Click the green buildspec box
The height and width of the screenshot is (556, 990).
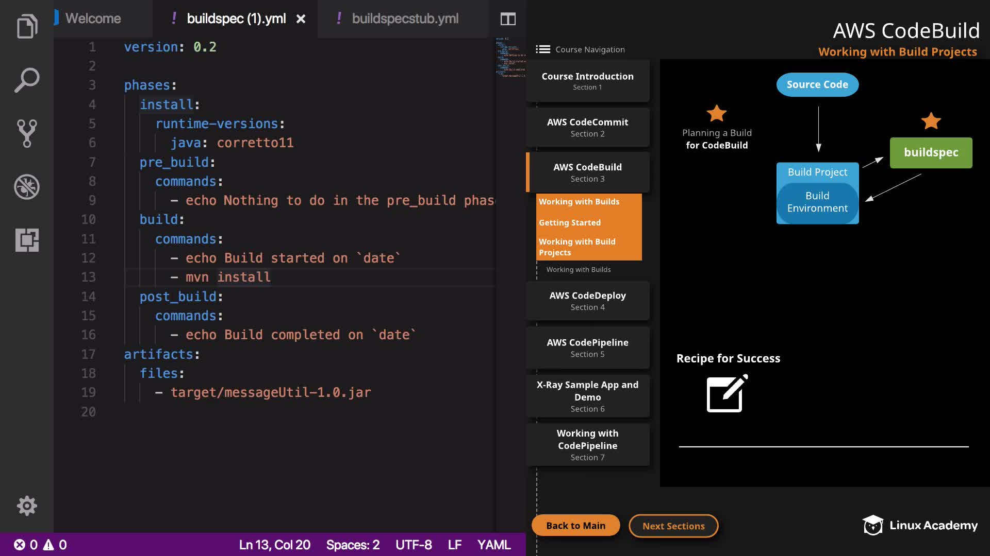click(931, 152)
